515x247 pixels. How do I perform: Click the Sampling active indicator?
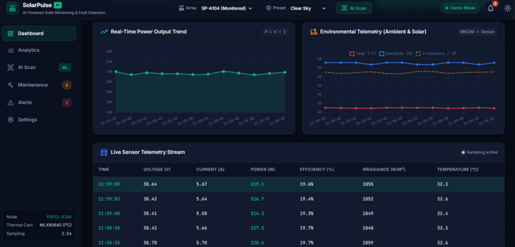tap(479, 152)
